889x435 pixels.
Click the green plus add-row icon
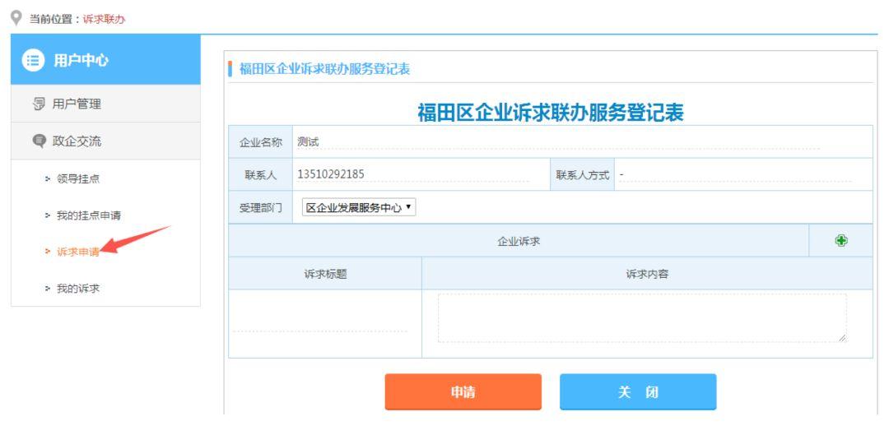click(x=840, y=241)
